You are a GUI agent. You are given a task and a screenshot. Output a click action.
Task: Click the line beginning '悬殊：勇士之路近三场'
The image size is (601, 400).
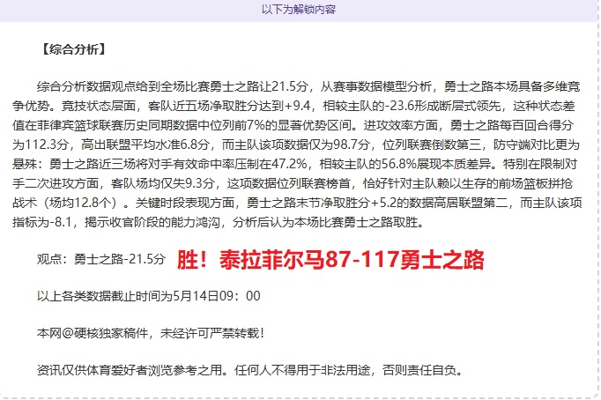(294, 164)
